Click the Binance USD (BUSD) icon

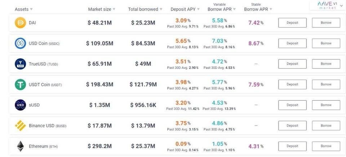tap(20, 126)
